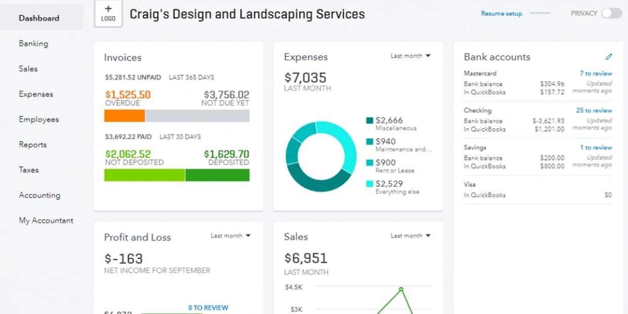This screenshot has height=314, width=628.
Task: Open the Sales Last month dropdown
Action: point(410,236)
